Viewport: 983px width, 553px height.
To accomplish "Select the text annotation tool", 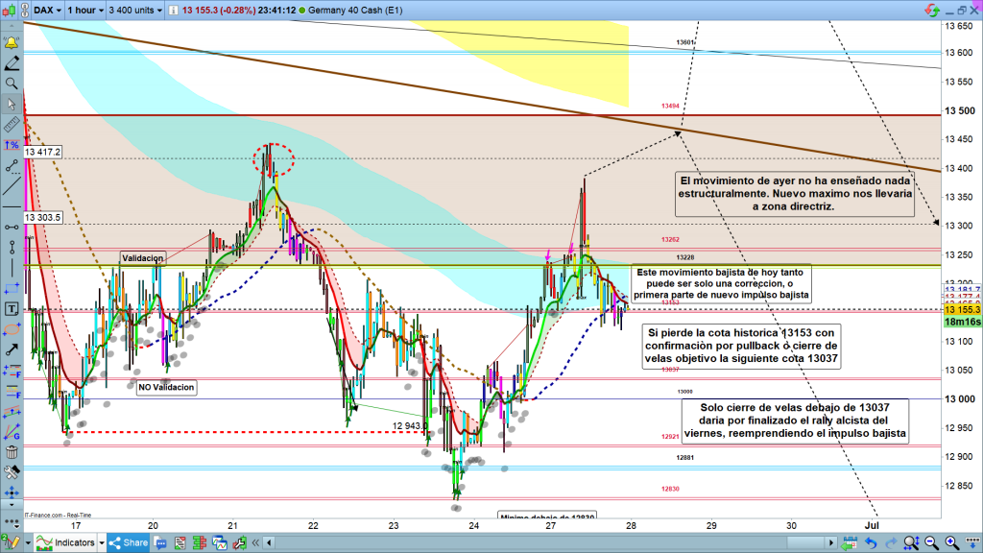I will [12, 309].
